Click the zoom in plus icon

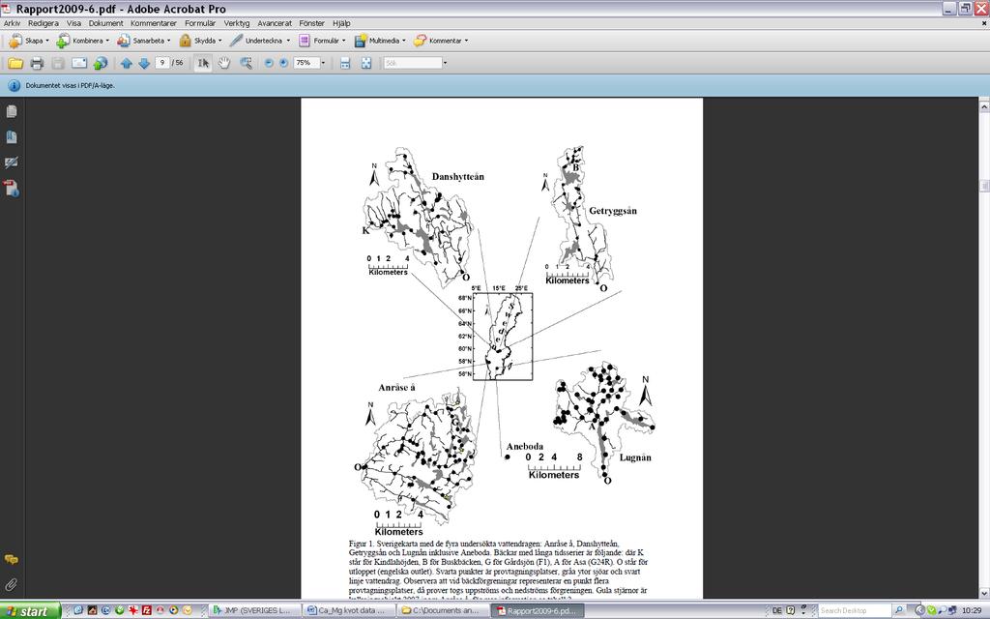click(x=283, y=63)
